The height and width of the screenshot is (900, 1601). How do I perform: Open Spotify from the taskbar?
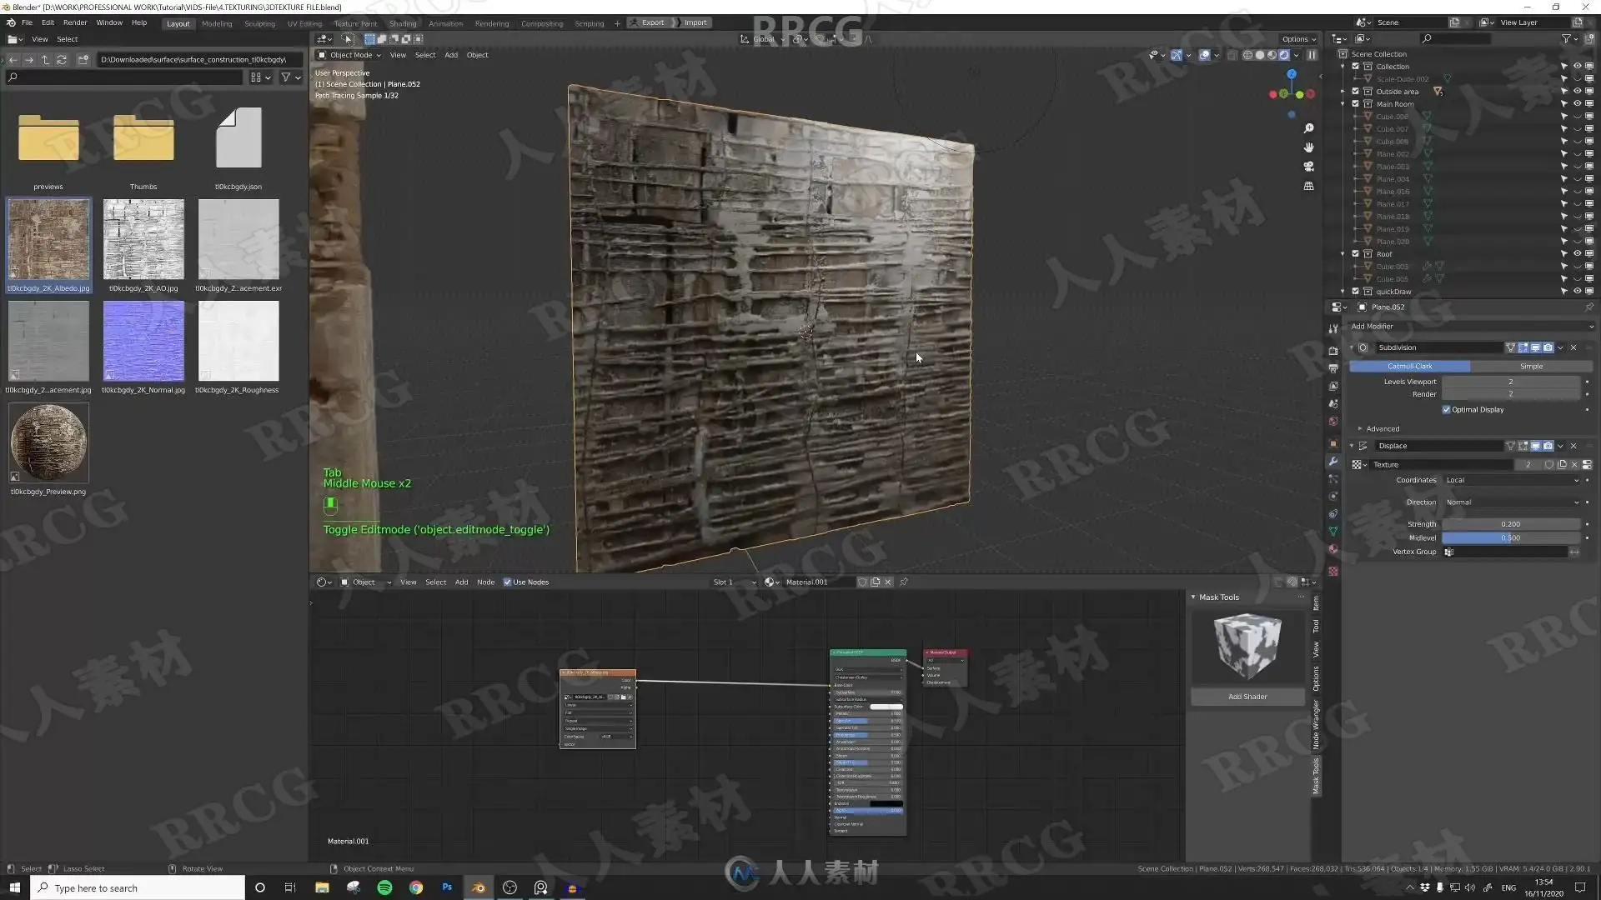(x=384, y=887)
